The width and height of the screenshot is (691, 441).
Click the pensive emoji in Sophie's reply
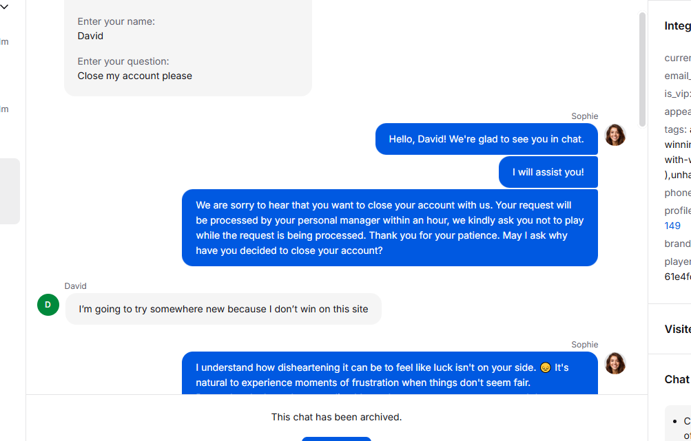545,367
